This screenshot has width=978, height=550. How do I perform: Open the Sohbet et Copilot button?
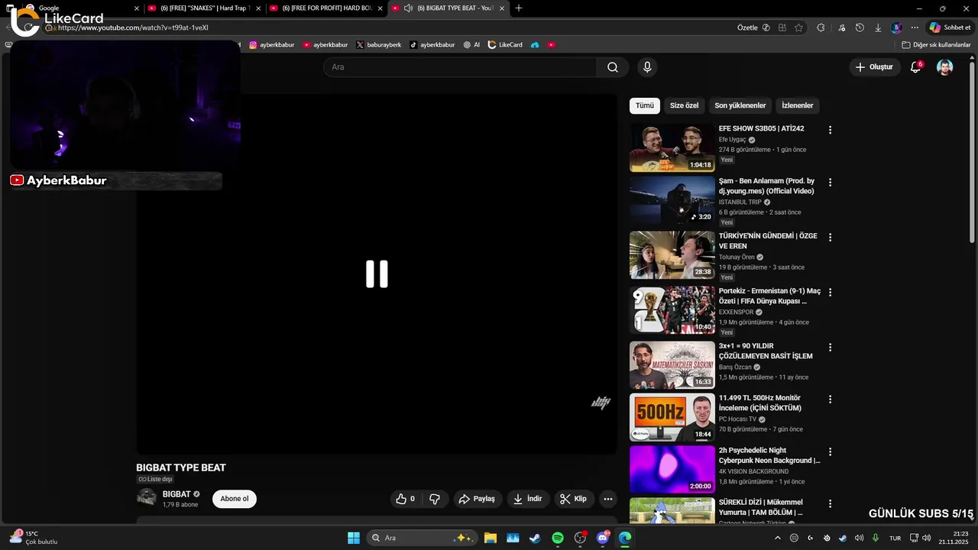coord(950,27)
